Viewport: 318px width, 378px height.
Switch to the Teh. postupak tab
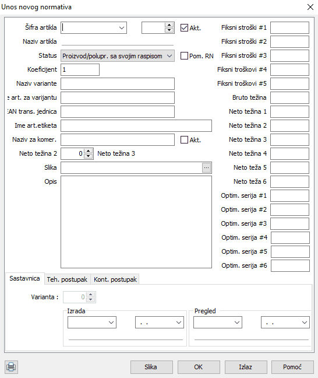coord(67,279)
